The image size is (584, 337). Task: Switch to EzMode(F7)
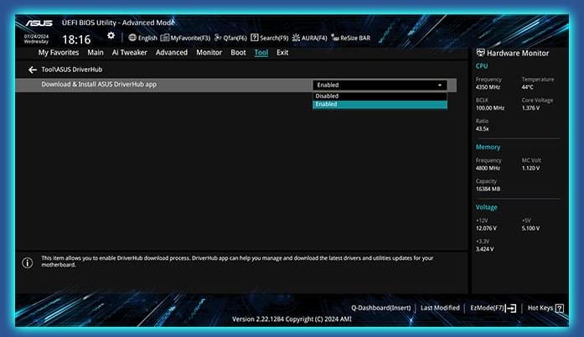[x=493, y=308]
